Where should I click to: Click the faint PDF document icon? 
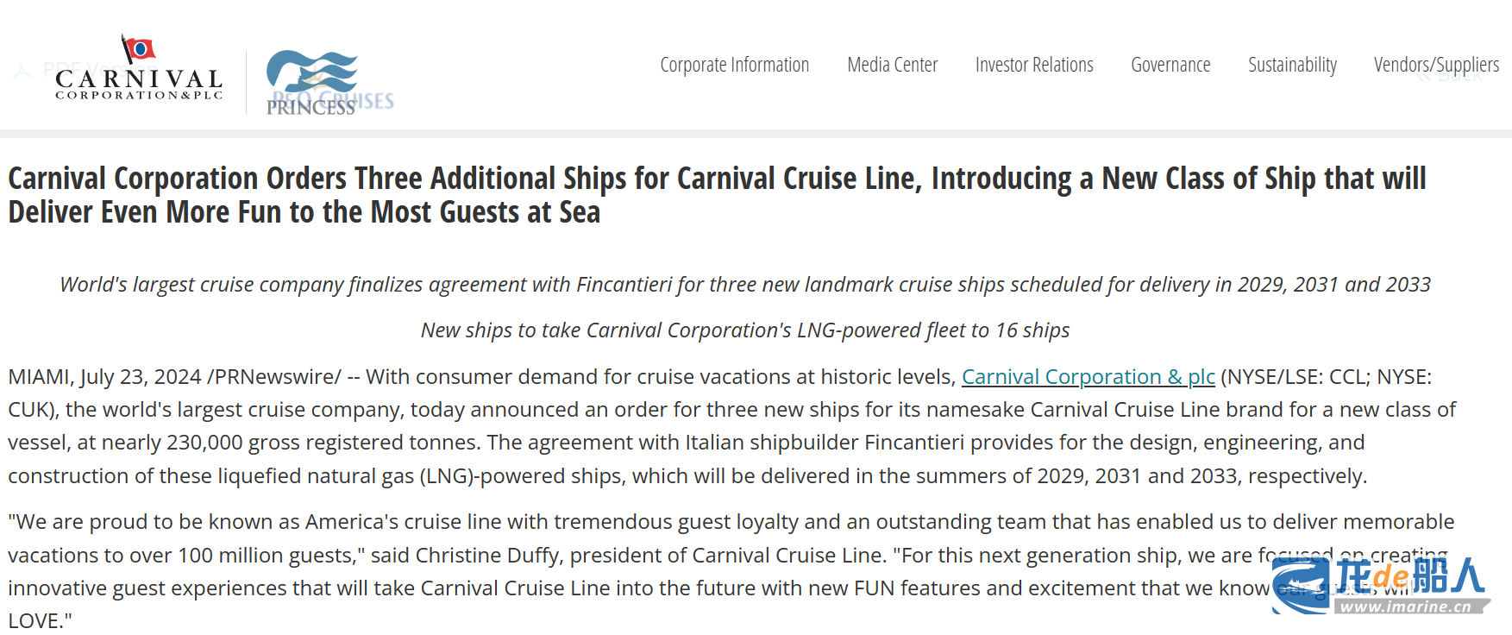pos(22,70)
